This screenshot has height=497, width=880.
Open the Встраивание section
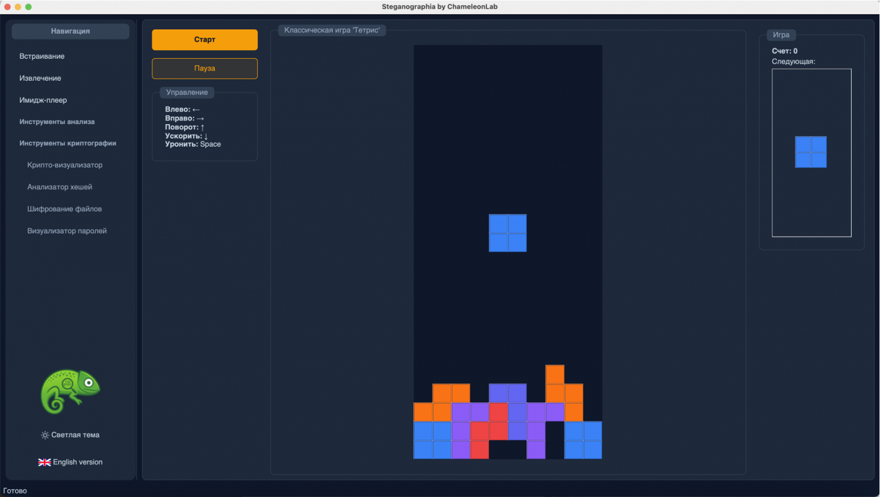[42, 56]
